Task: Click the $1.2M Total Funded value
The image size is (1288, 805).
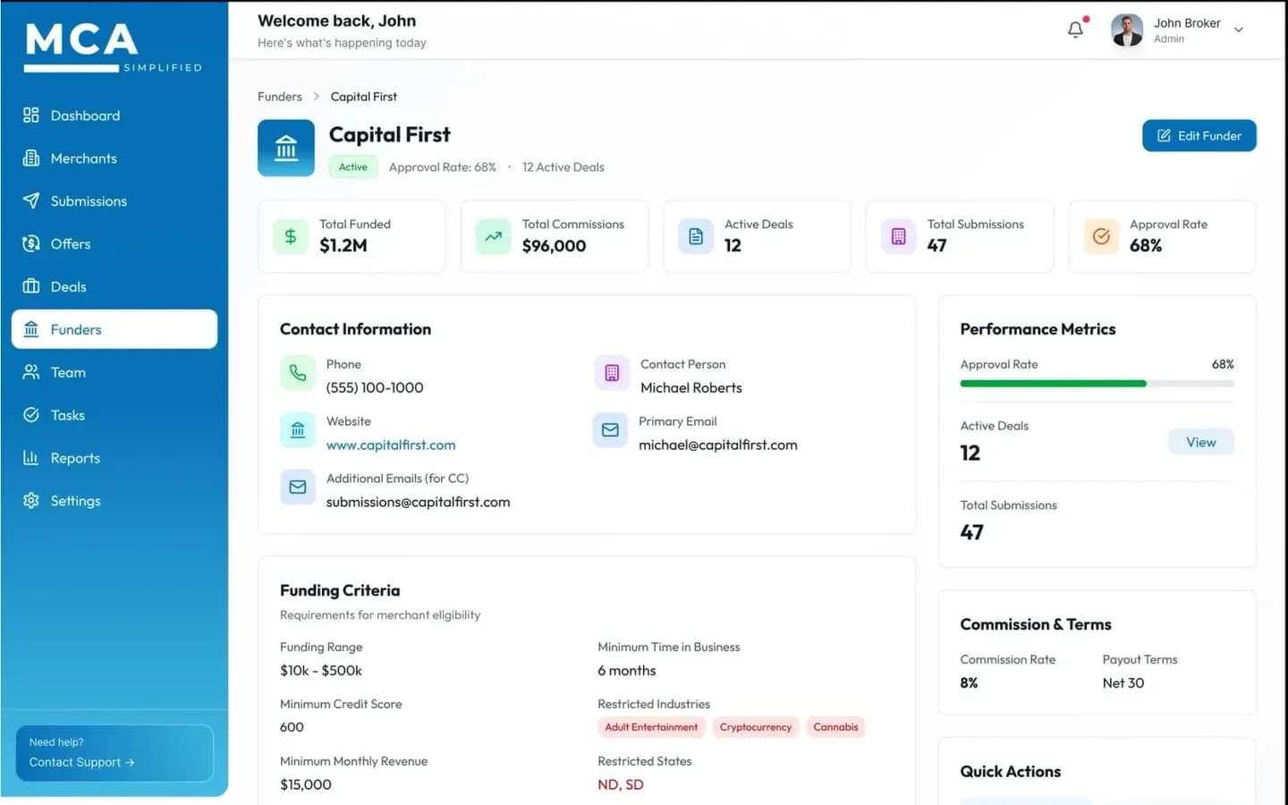Action: (343, 245)
